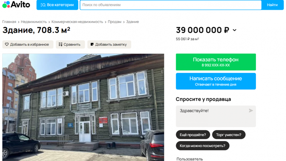Image resolution: width=286 pixels, height=161 pixels.
Task: Expand the price dropdown chevron
Action: [235, 30]
